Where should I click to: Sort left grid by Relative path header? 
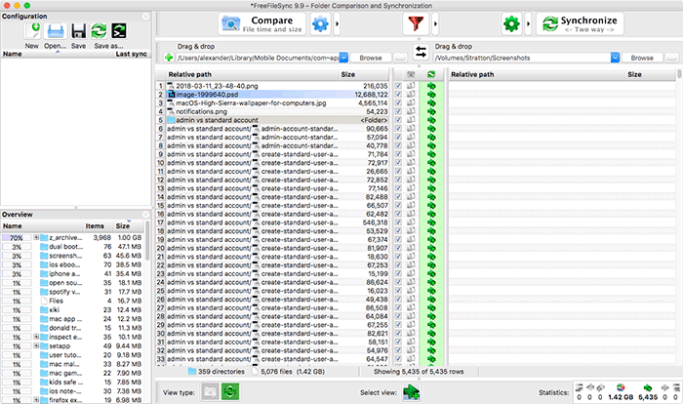pyautogui.click(x=252, y=74)
